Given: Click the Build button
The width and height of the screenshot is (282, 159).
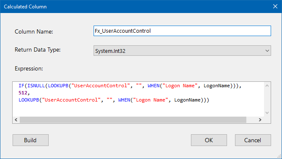Looking at the screenshot, I should (30, 140).
